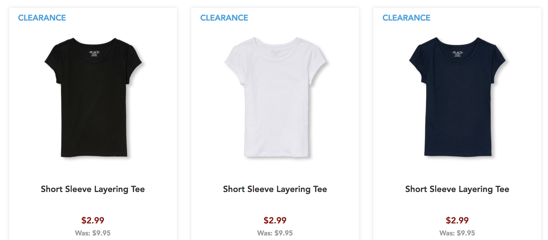
Task: Select the CLEARANCE badge above the white tee
Action: coord(224,18)
